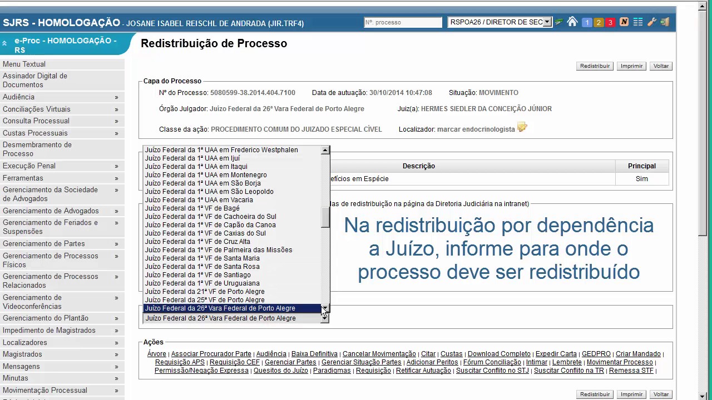Click the listbox scroll up arrow
This screenshot has height=400, width=712.
point(325,150)
